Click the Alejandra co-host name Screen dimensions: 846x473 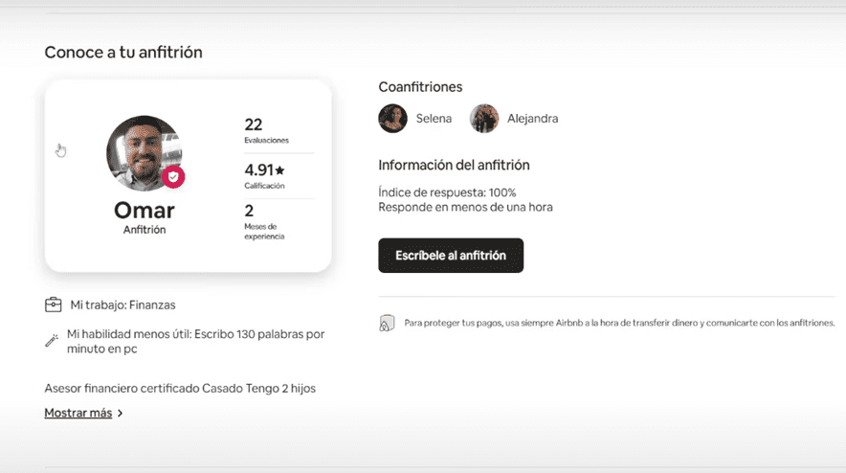click(x=532, y=119)
